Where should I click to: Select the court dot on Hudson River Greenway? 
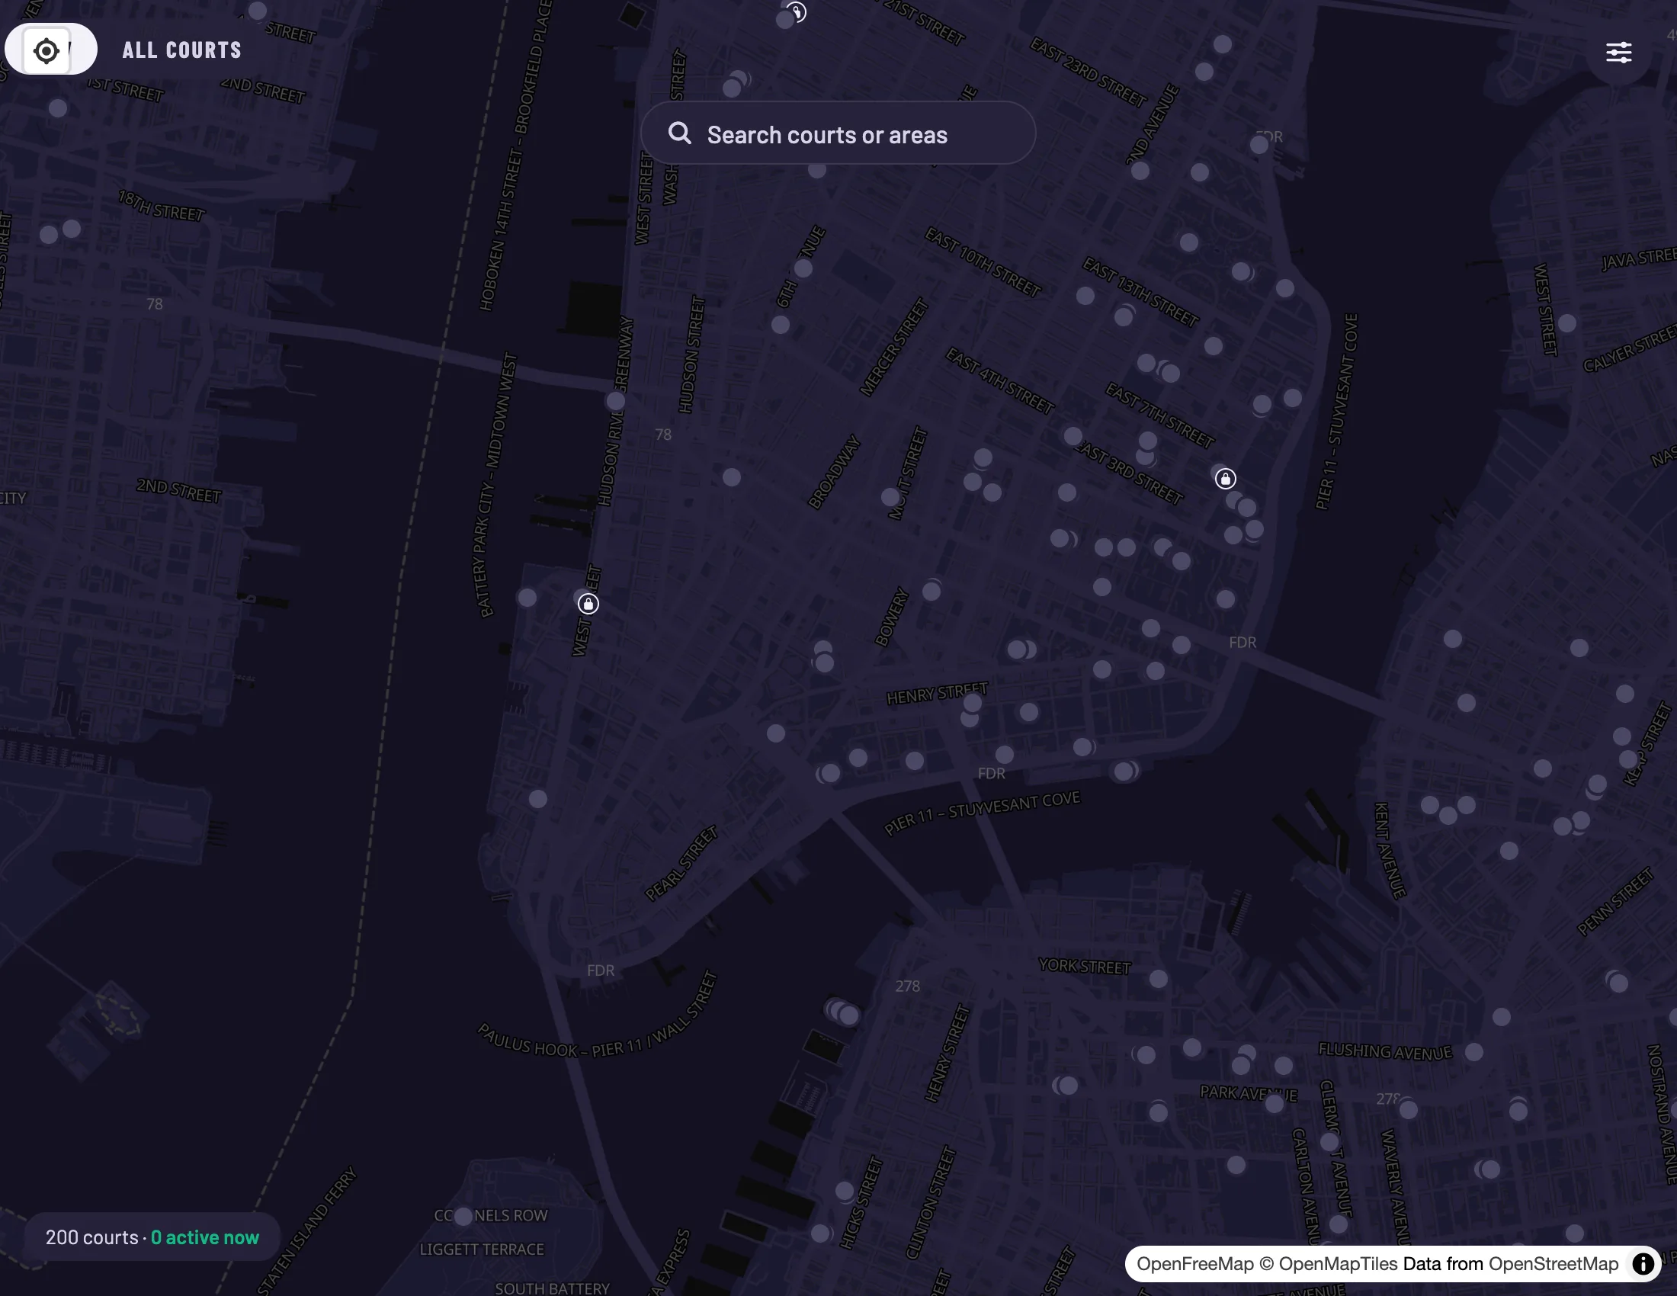tap(615, 401)
